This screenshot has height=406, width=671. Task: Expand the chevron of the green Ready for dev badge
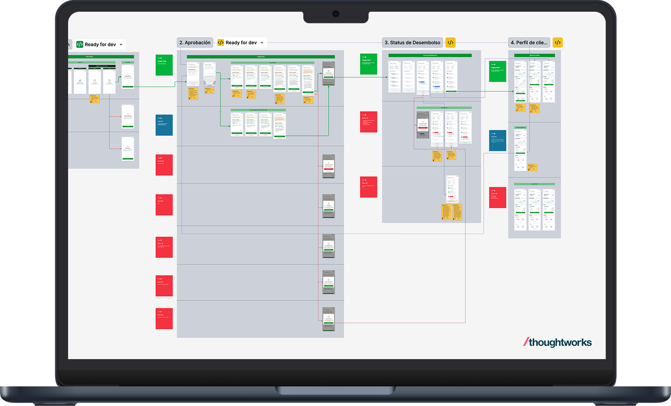pyautogui.click(x=121, y=45)
